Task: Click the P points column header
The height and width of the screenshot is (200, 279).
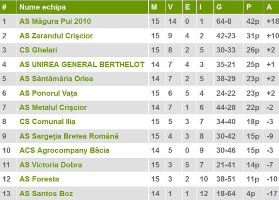Action: click(x=249, y=7)
